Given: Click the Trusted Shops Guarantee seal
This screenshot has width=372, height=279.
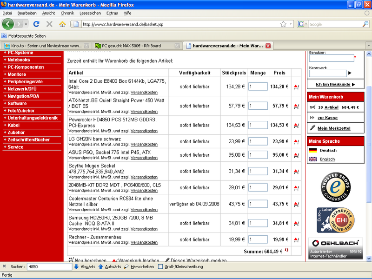Looking at the screenshot, I should click(x=335, y=187).
